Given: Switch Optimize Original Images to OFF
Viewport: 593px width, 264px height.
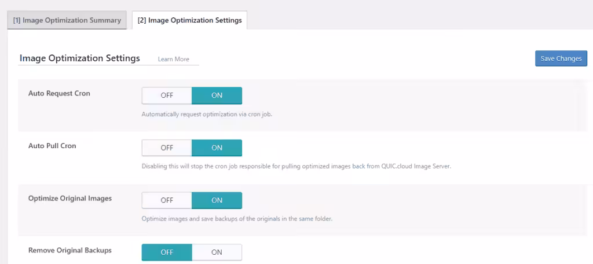Looking at the screenshot, I should [x=167, y=200].
